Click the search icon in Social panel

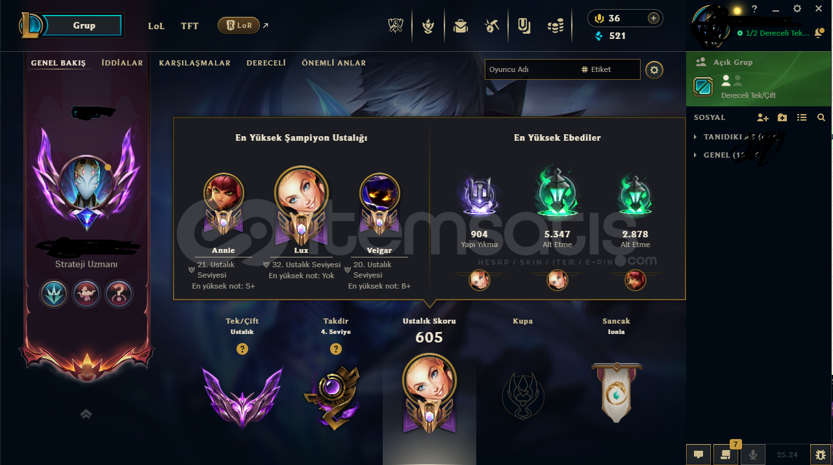(821, 117)
